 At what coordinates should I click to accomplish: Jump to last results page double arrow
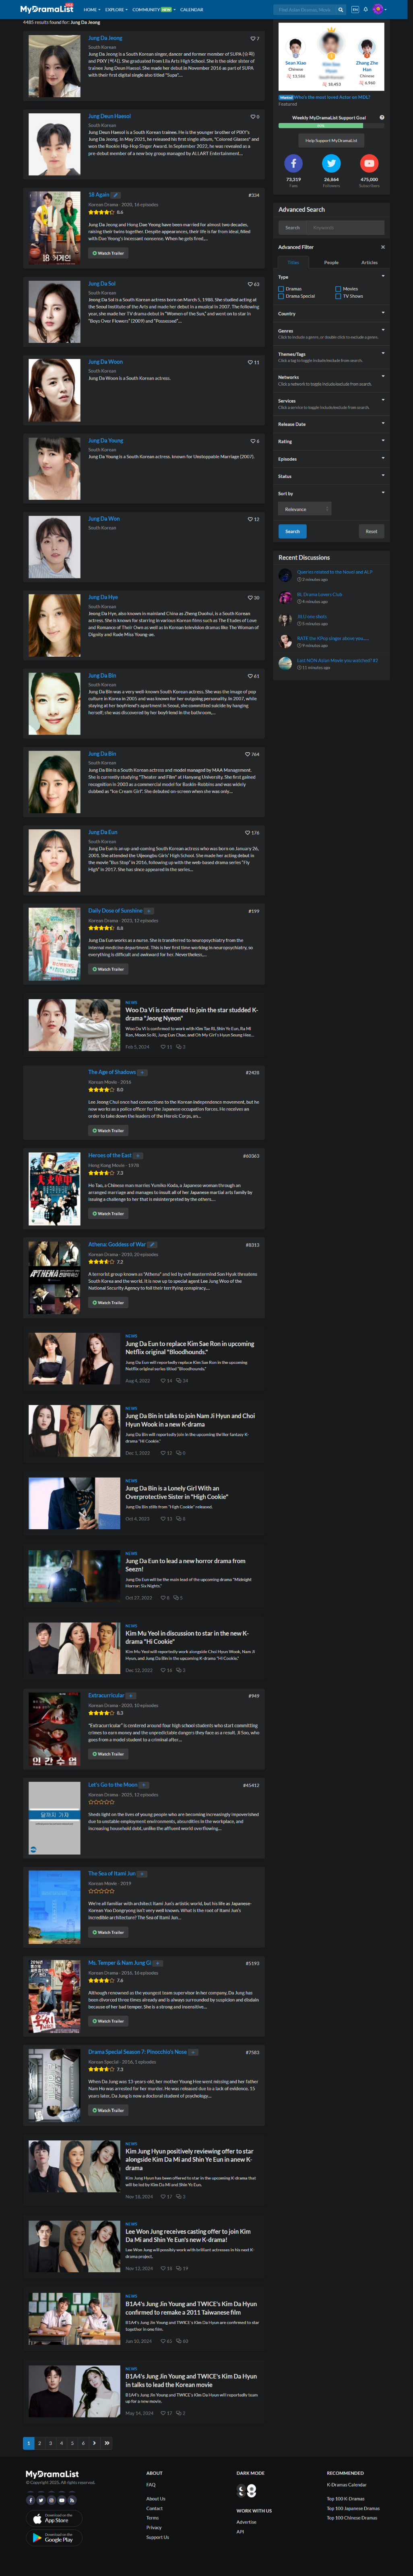pyautogui.click(x=107, y=2443)
